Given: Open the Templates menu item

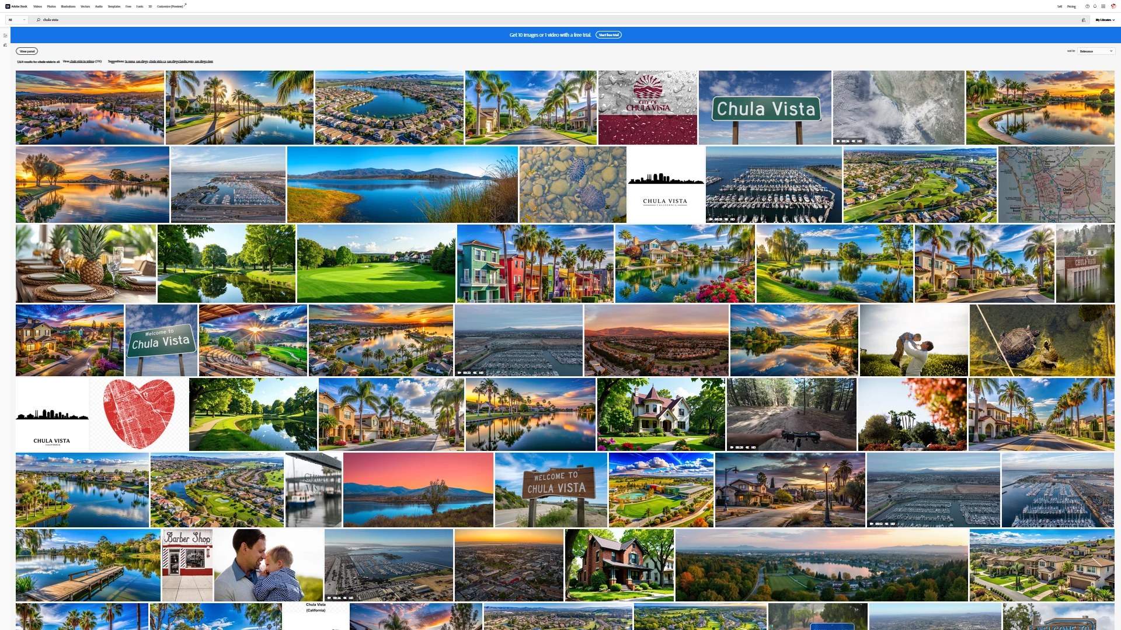Looking at the screenshot, I should click(x=114, y=6).
